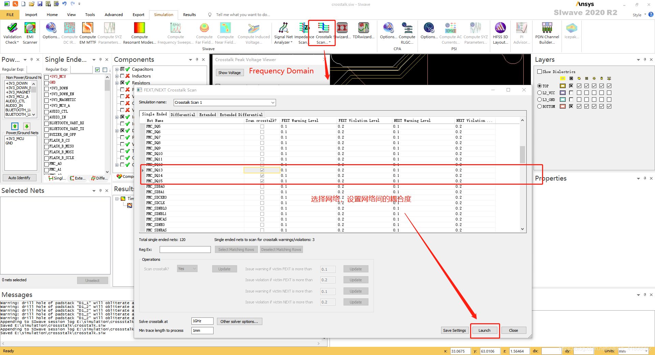Open the Icepak tool
The image size is (655, 355).
[x=572, y=31]
